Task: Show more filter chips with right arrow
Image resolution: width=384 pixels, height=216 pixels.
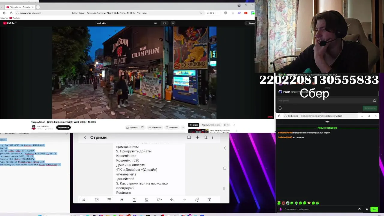Action: 234,125
